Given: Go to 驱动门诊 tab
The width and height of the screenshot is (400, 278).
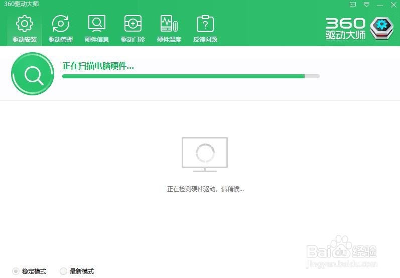Looking at the screenshot, I should pos(133,29).
